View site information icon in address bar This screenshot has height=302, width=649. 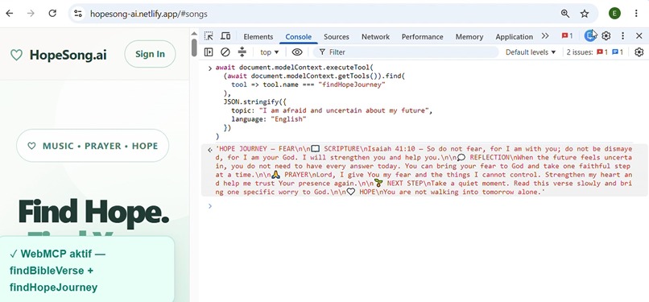(78, 14)
